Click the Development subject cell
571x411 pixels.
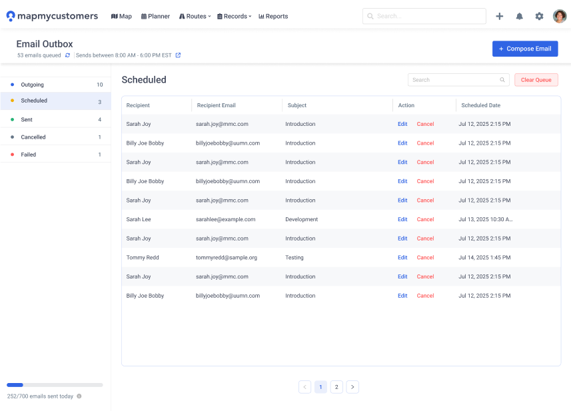302,219
